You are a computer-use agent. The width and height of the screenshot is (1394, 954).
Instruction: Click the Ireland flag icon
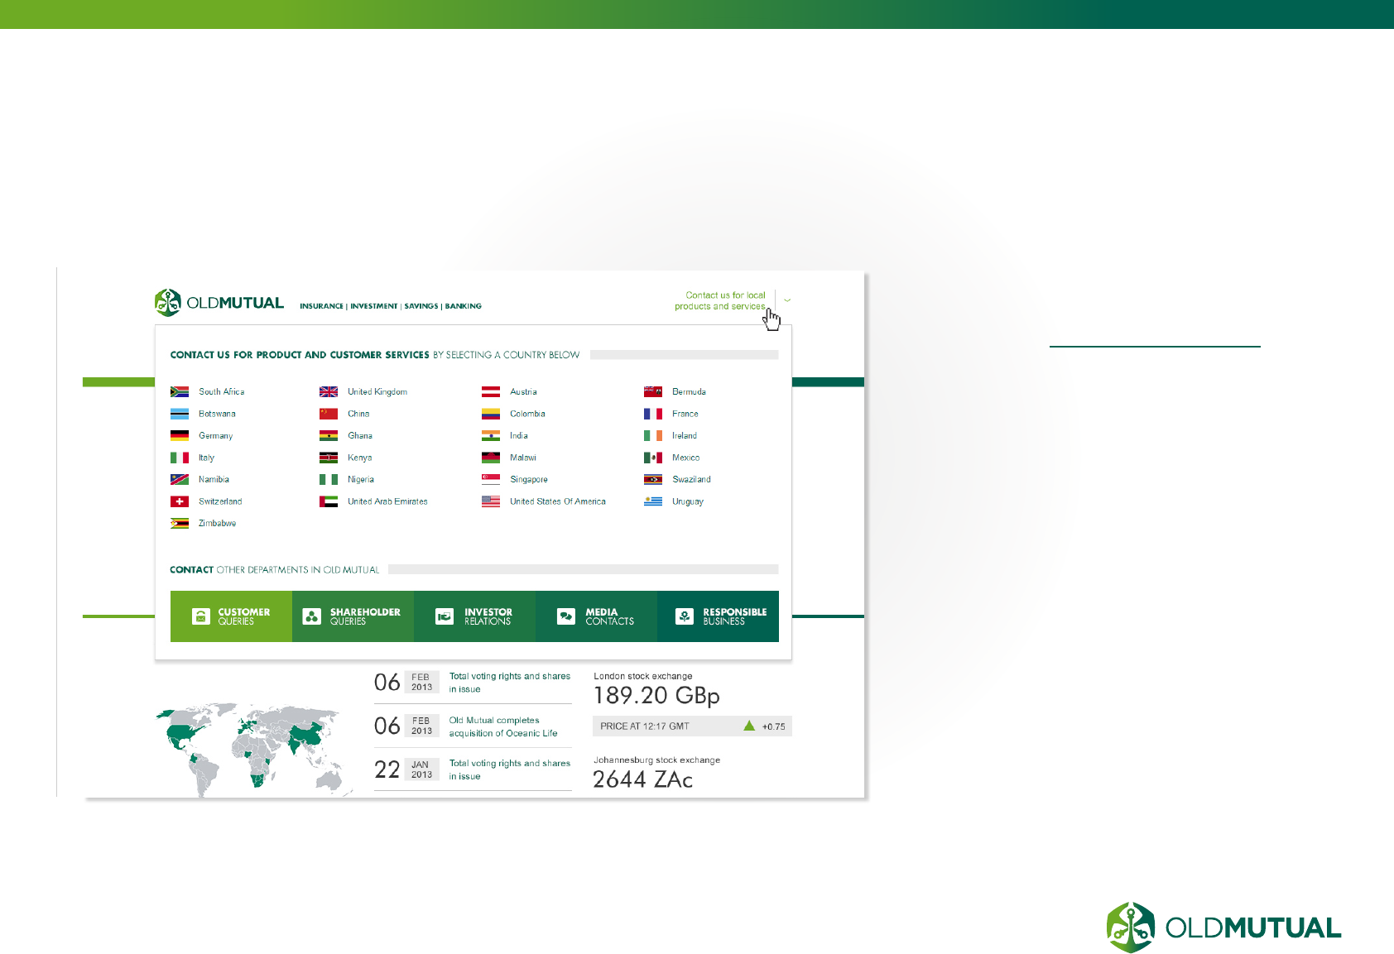click(x=653, y=435)
